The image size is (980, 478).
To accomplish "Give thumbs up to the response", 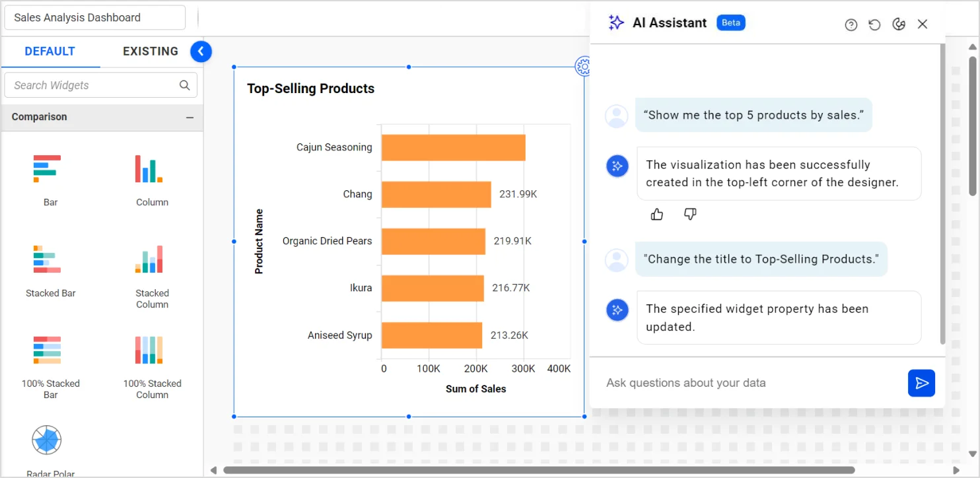I will 657,214.
